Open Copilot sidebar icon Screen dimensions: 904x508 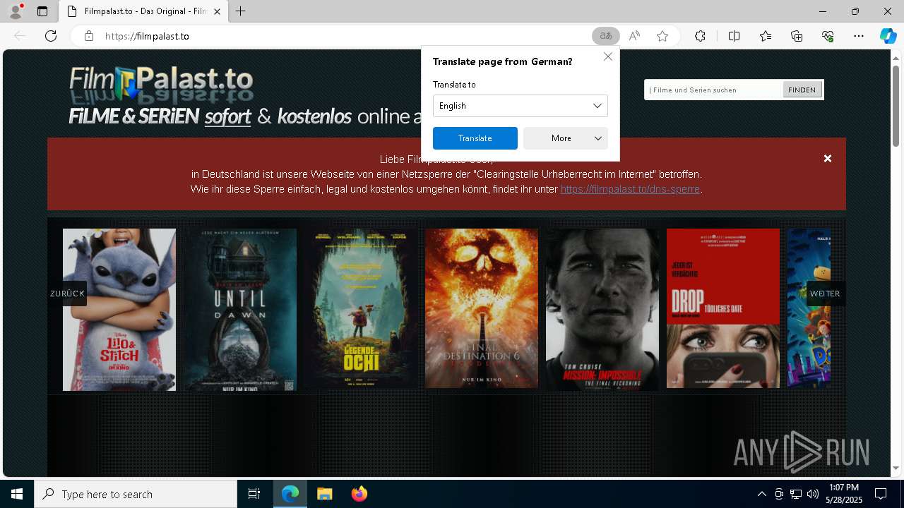[888, 36]
